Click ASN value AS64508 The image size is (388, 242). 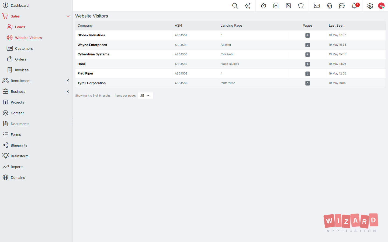point(181,73)
